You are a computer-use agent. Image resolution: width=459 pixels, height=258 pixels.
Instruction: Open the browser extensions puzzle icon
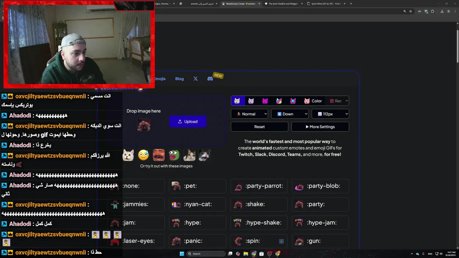point(432,11)
